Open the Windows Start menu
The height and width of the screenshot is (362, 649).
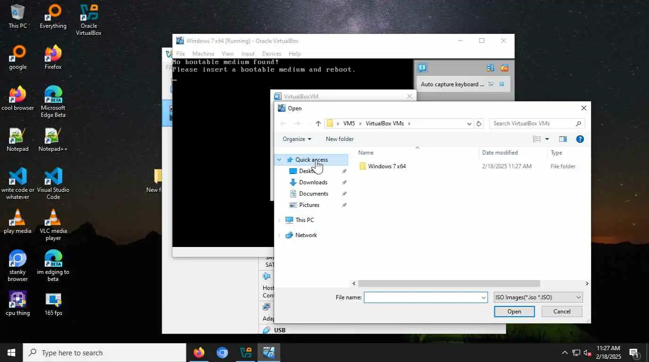(11, 353)
